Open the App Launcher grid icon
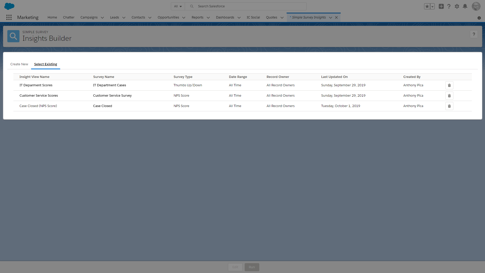The image size is (485, 273). tap(9, 17)
